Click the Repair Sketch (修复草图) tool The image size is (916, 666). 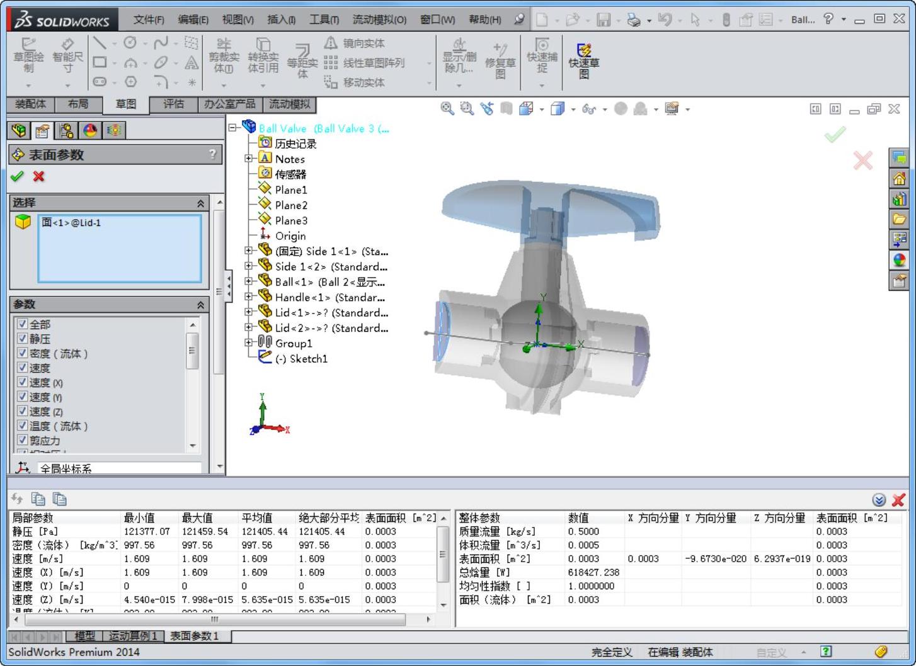click(x=500, y=60)
